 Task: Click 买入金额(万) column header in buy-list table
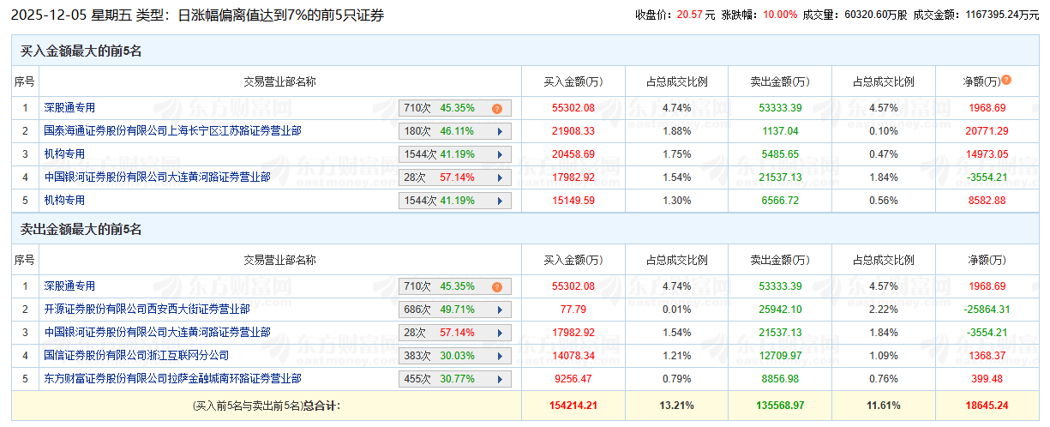573,82
